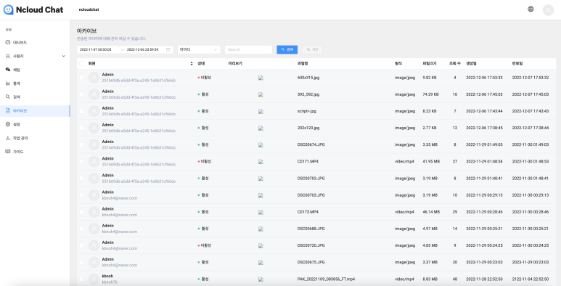The width and height of the screenshot is (561, 286).
Task: Check the box for the 202x120.jpg row
Action: tap(81, 128)
